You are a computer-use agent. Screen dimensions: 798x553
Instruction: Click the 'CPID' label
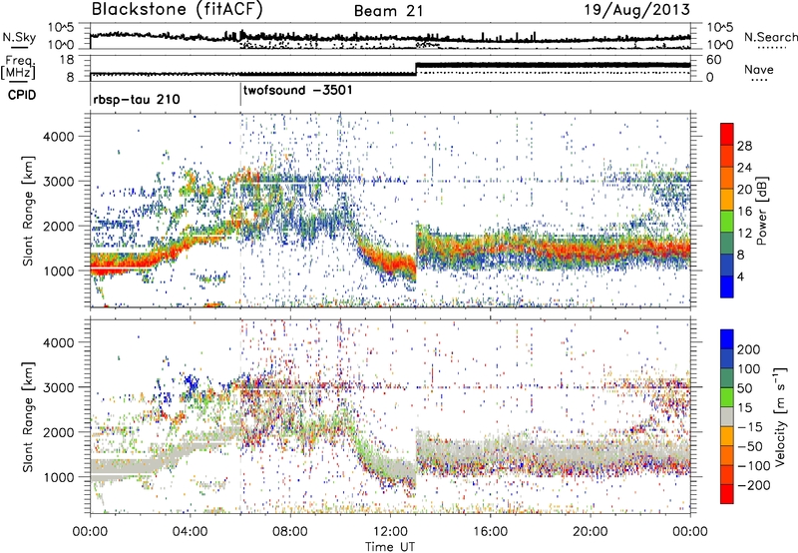click(x=22, y=95)
